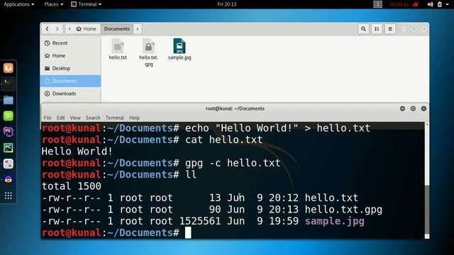Open the clock showing Fri 20:13
The width and height of the screenshot is (454, 255).
coord(227,4)
